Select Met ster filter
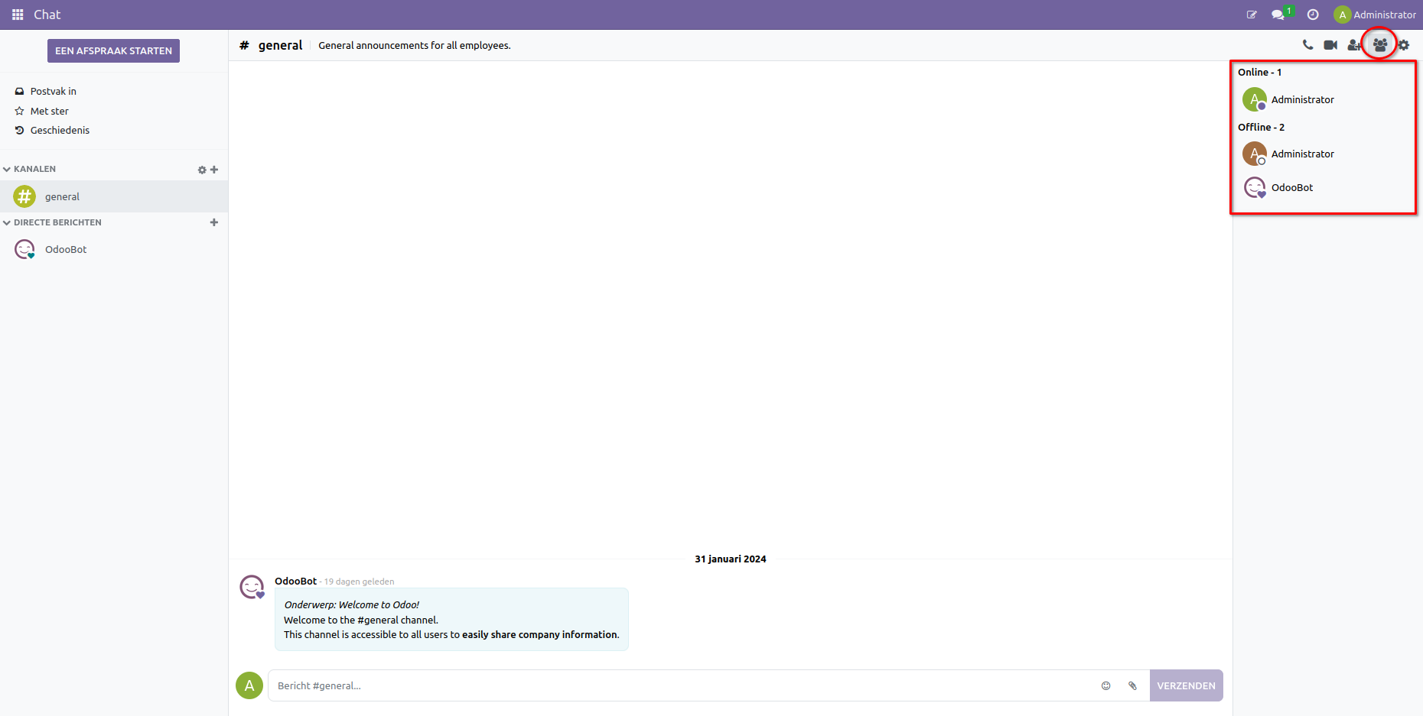This screenshot has height=716, width=1423. tap(49, 110)
